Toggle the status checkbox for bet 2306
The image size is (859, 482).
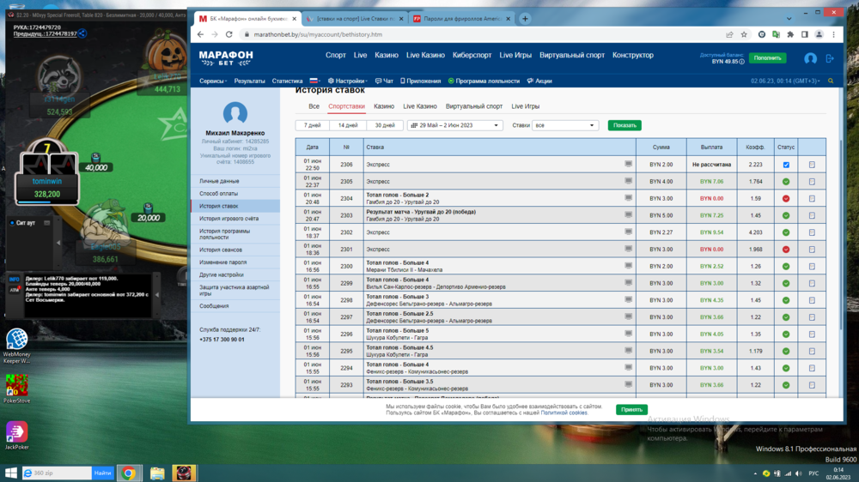coord(786,165)
